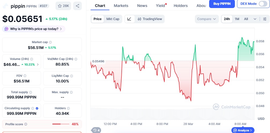Click the 0.05496 opening price label
The width and height of the screenshot is (270, 133).
click(98, 61)
